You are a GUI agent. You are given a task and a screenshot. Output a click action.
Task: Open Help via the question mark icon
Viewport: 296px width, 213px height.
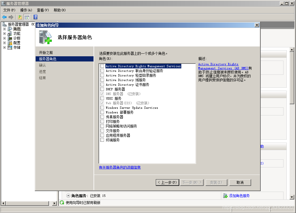36,17
